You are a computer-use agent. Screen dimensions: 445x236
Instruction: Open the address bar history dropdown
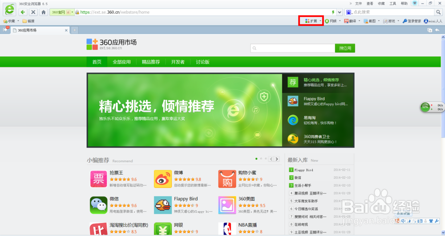point(340,12)
